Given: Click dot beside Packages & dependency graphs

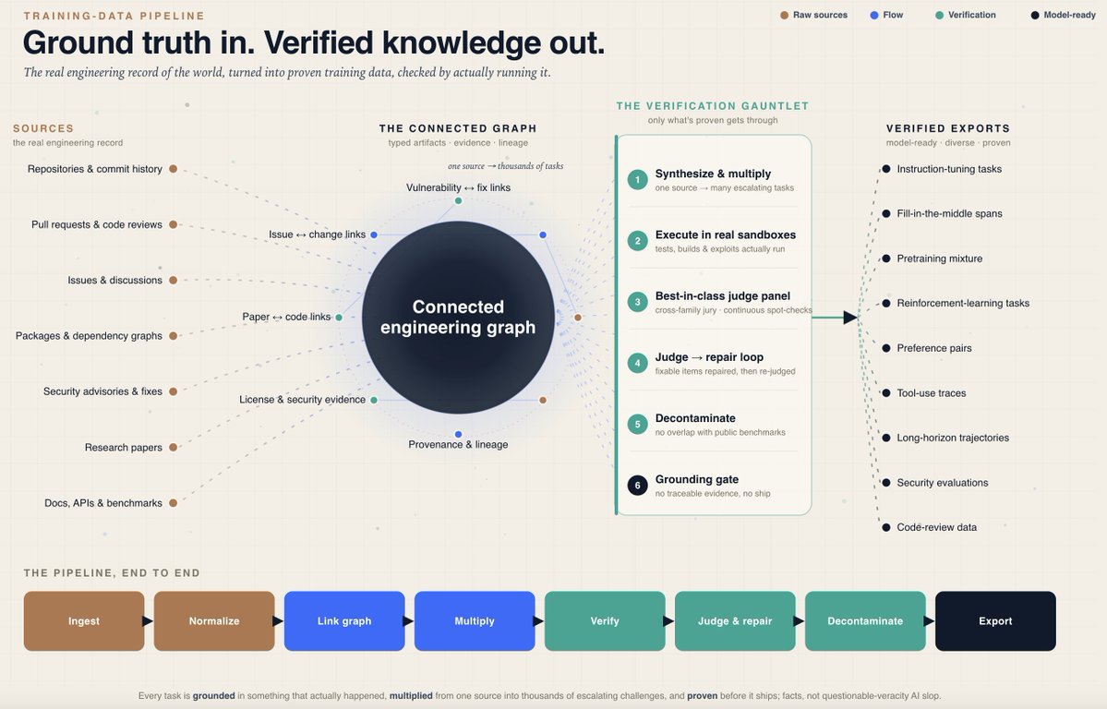Looking at the screenshot, I should (173, 336).
